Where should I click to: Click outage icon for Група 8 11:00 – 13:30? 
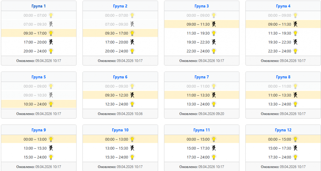pyautogui.click(x=295, y=95)
